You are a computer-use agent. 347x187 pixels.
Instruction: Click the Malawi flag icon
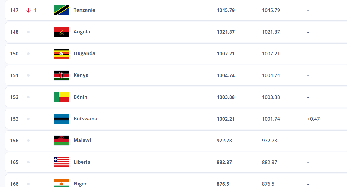[x=61, y=141]
